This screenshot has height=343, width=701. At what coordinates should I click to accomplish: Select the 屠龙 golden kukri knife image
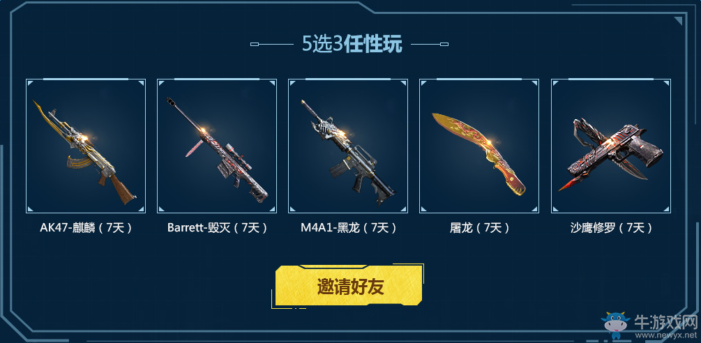[478, 153]
